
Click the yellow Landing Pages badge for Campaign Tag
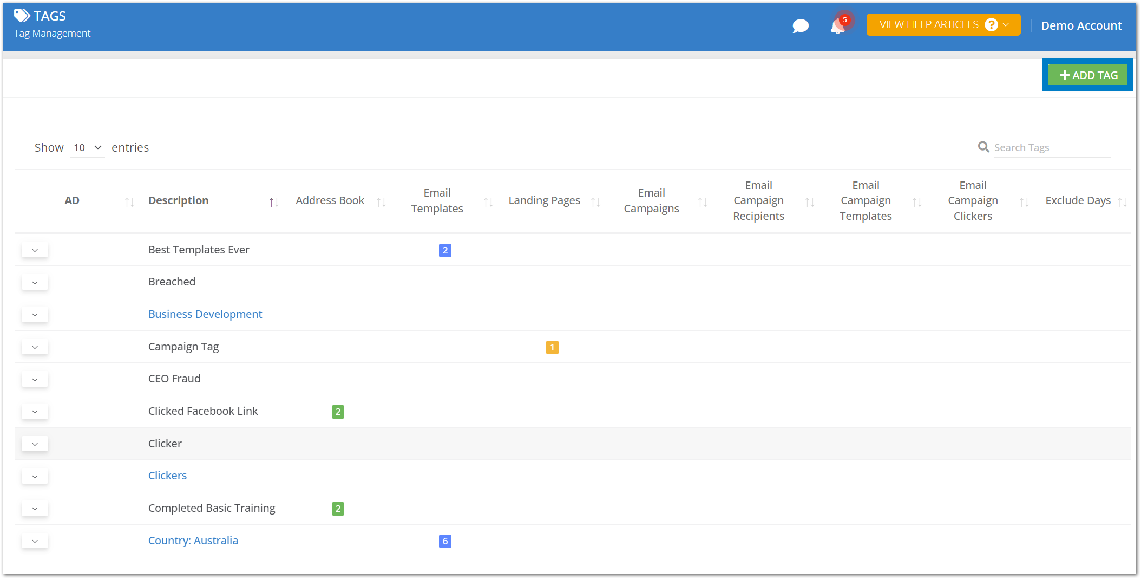click(552, 347)
